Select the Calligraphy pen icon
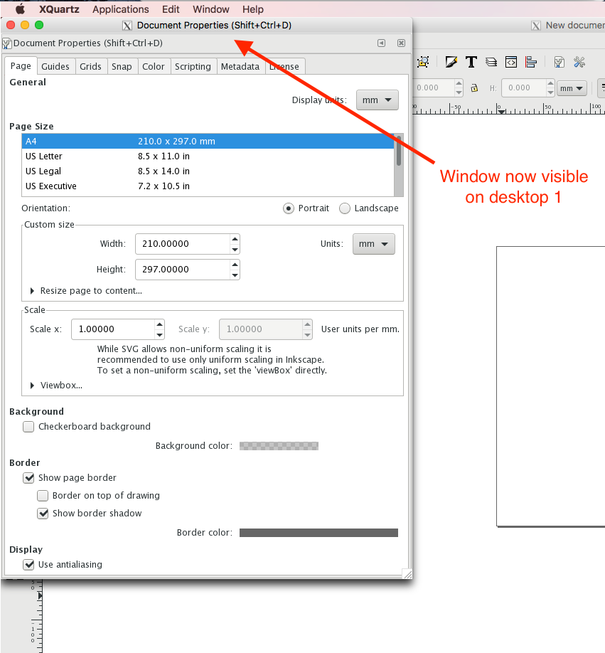This screenshot has height=653, width=605. pyautogui.click(x=451, y=62)
